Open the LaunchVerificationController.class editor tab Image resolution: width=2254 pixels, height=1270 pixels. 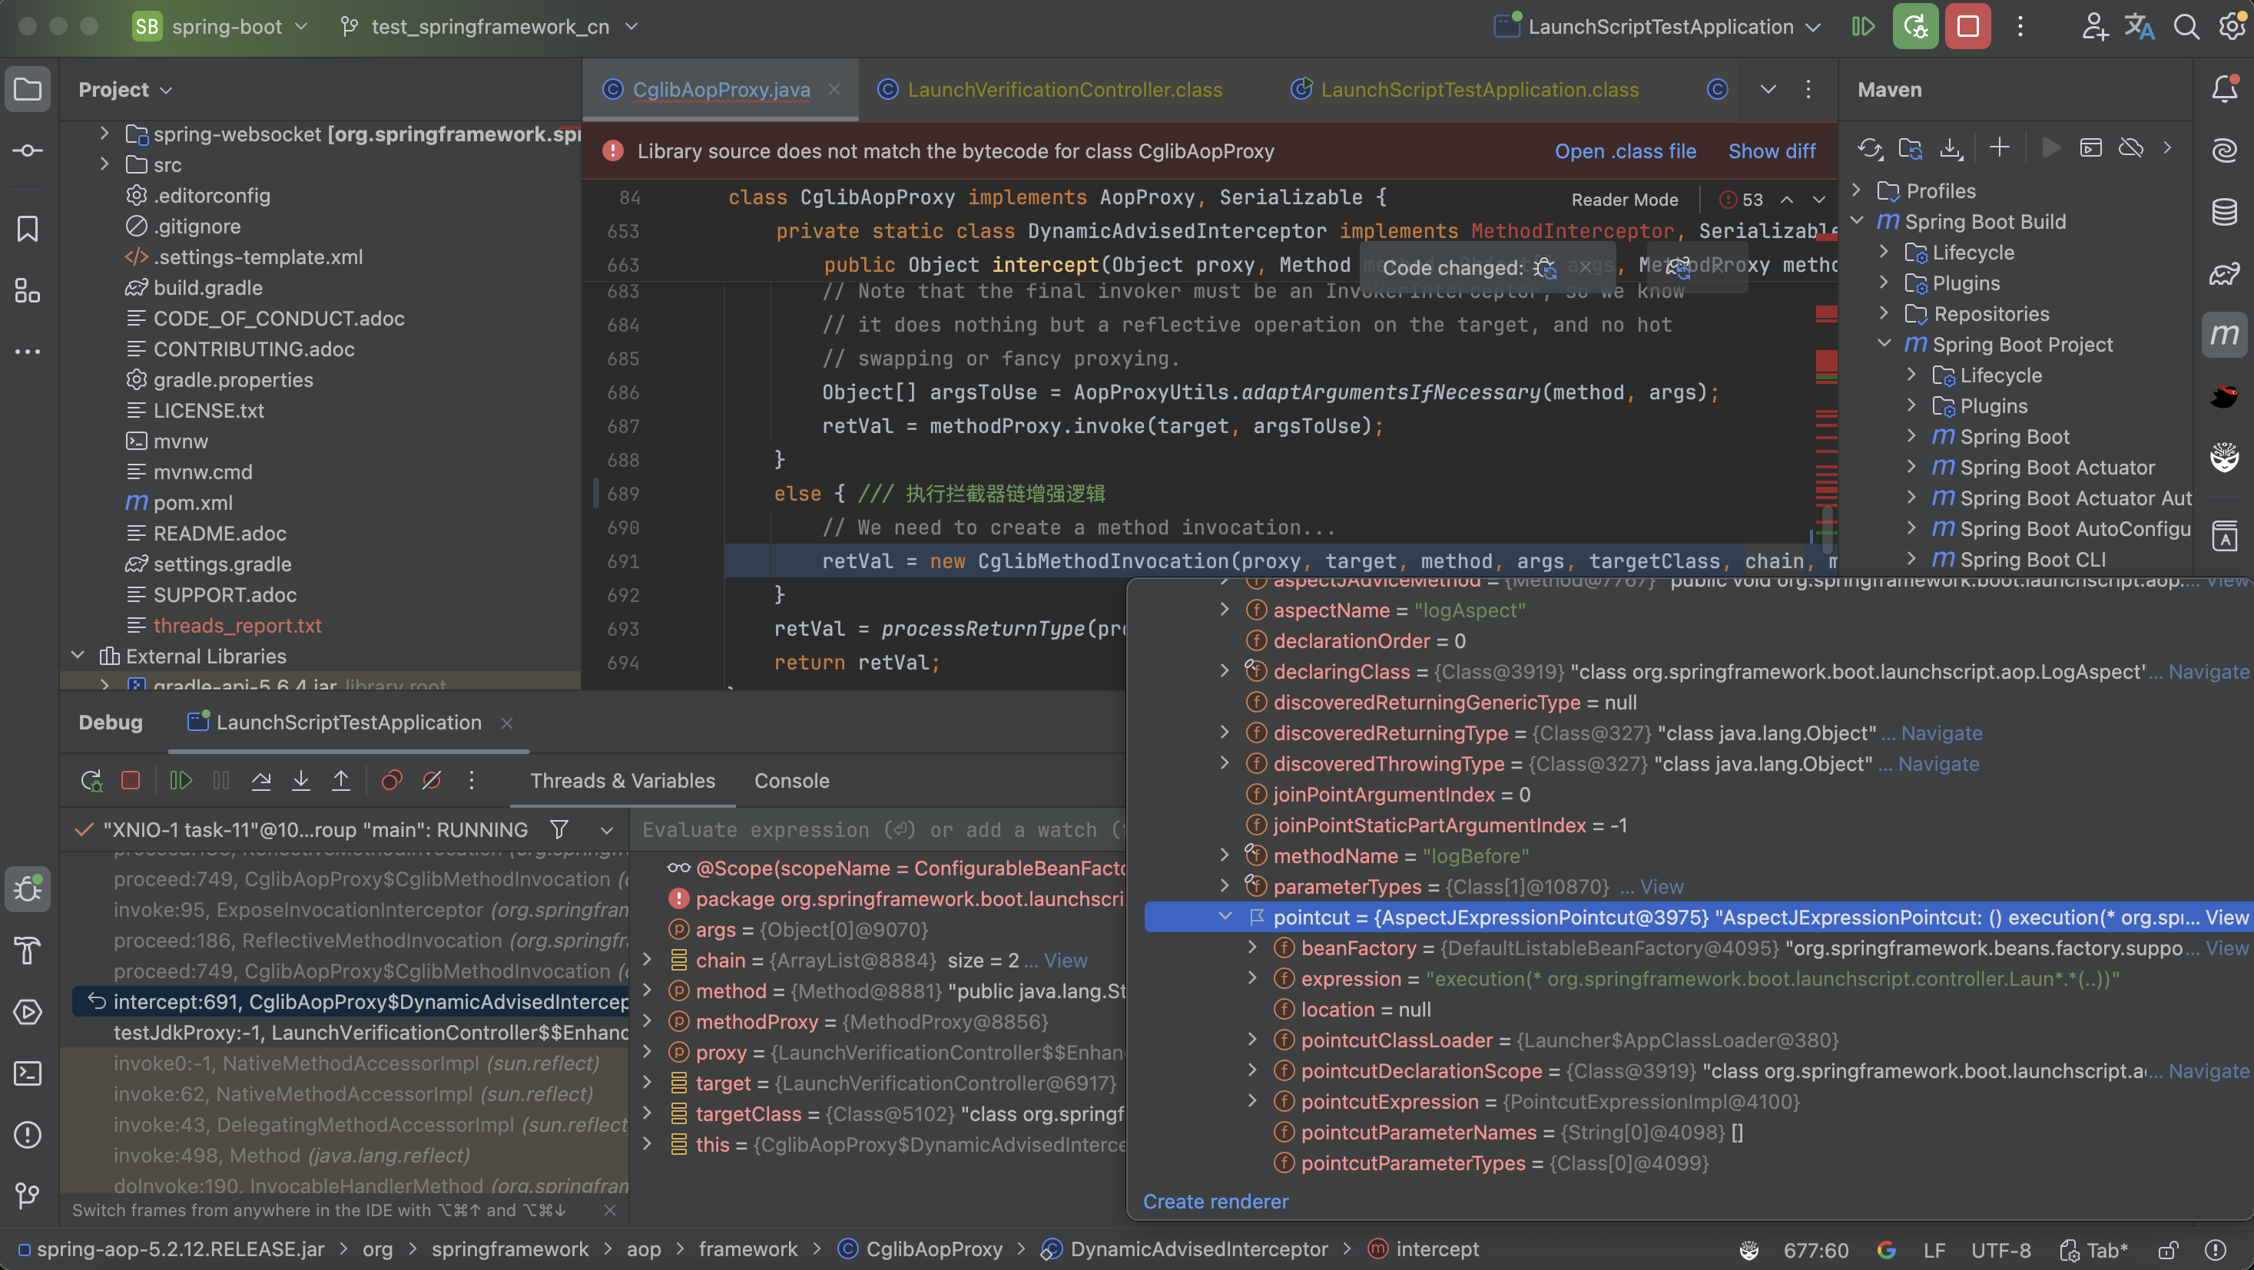(1064, 89)
